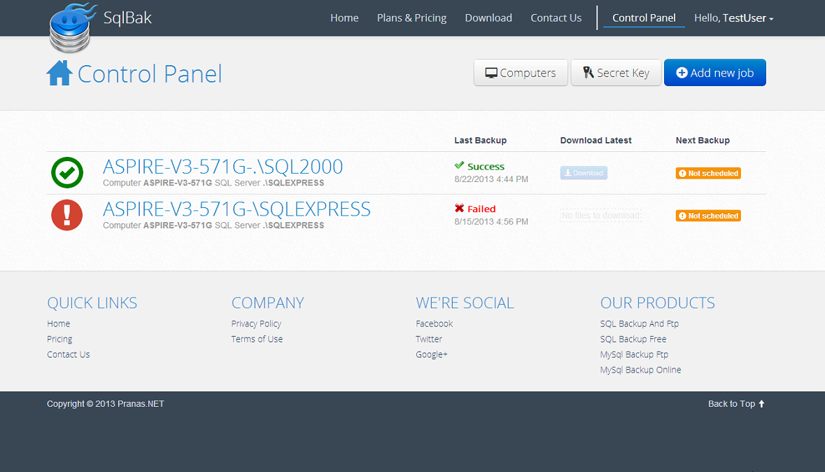Screen dimensions: 825x472
Task: Click the green Success tick icon
Action: pyautogui.click(x=459, y=165)
